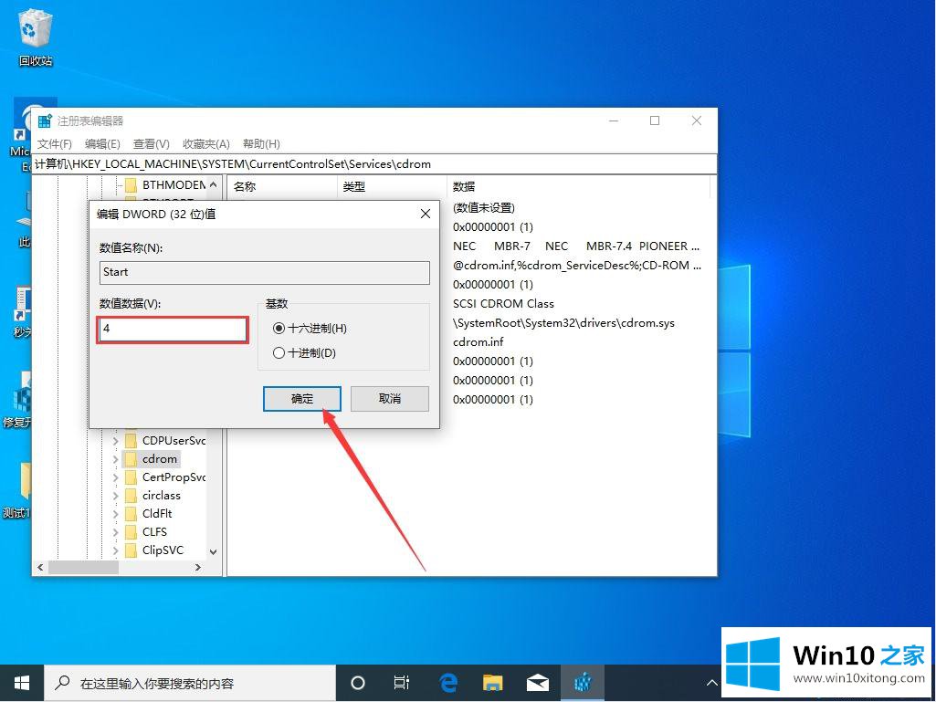Click the Windows Start button
The image size is (936, 702).
pyautogui.click(x=21, y=683)
